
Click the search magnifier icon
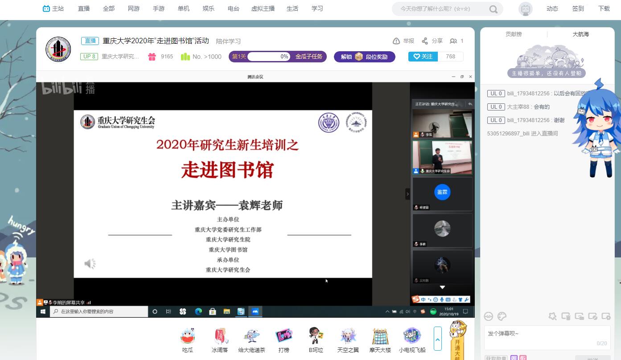point(493,9)
